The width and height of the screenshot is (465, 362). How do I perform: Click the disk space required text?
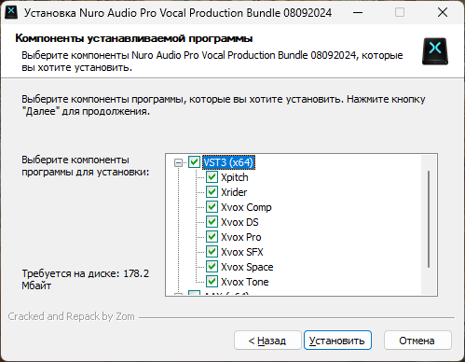85,279
